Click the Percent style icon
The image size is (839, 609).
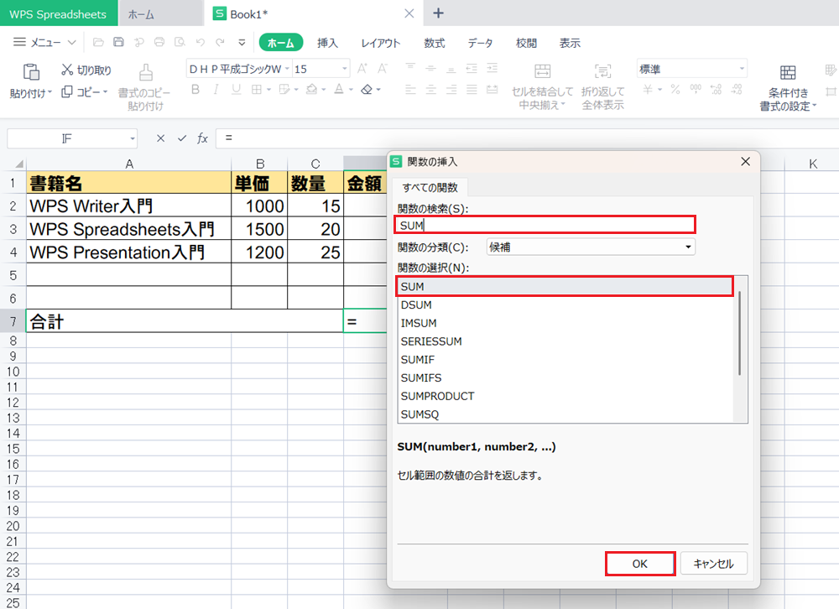675,90
